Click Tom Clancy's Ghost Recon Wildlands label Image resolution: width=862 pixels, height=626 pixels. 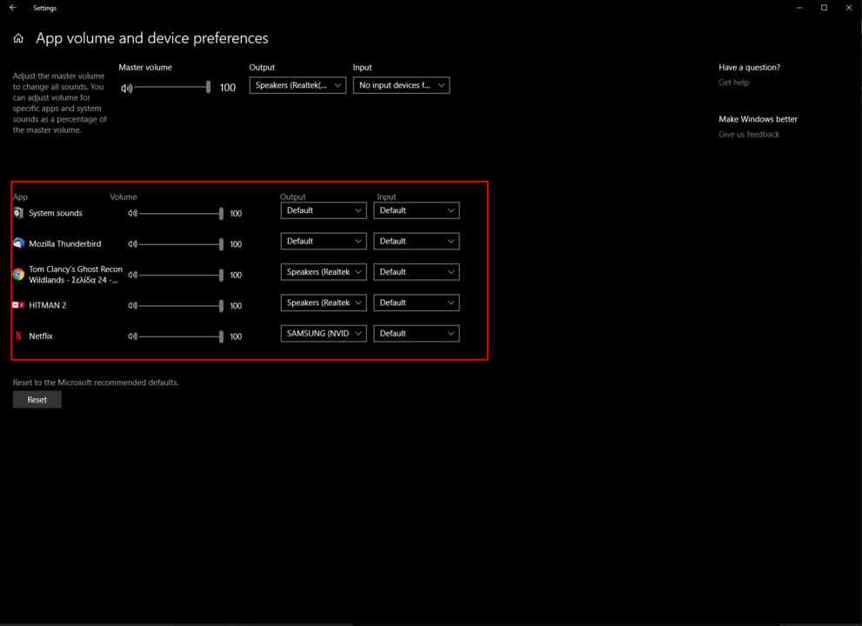tap(76, 274)
